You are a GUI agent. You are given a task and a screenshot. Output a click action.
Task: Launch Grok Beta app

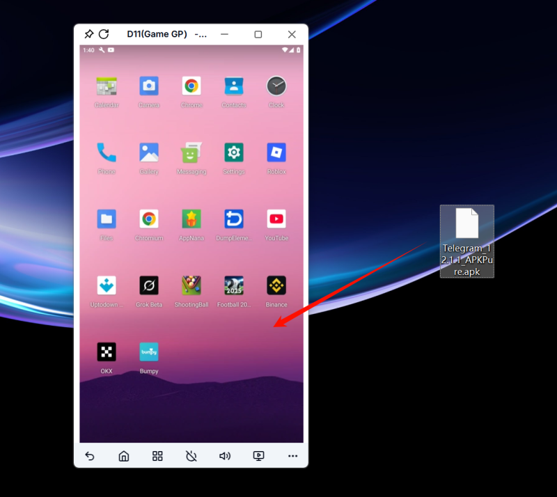[x=149, y=285]
